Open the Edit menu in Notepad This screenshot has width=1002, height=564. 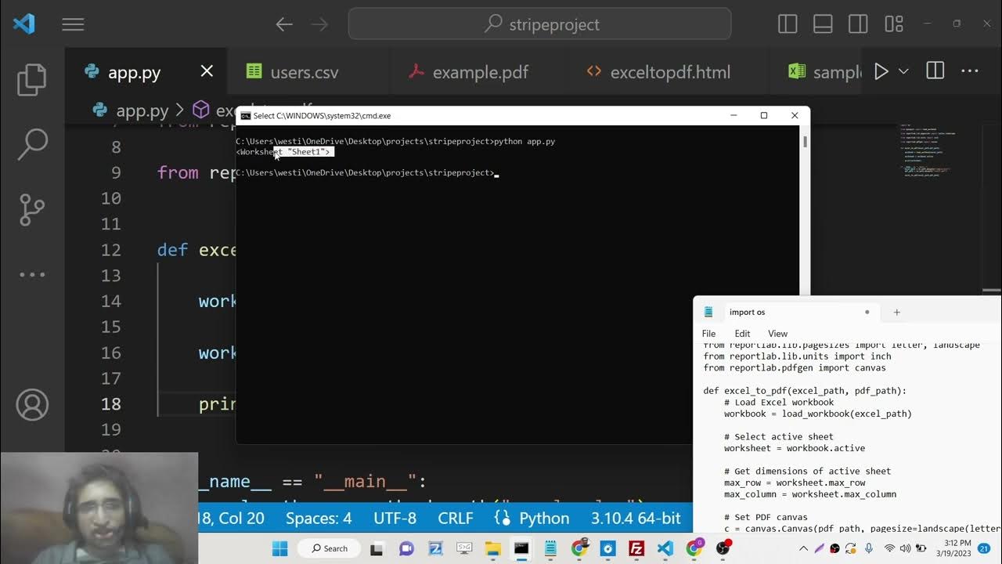(x=742, y=334)
